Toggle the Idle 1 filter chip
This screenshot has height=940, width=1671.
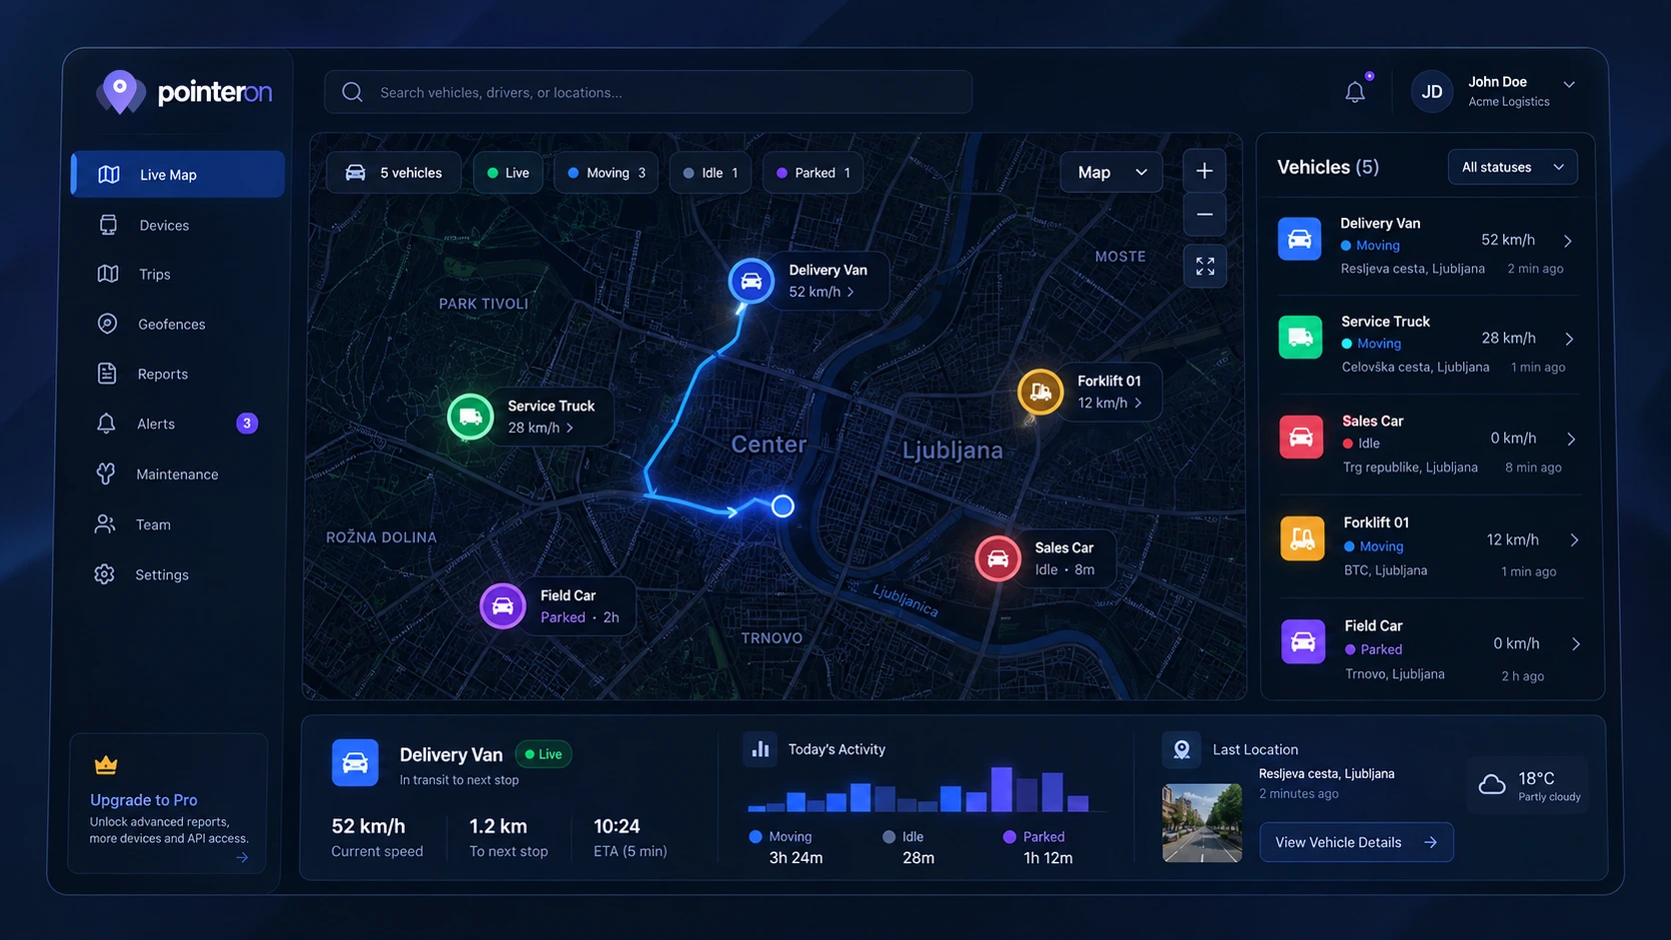(x=711, y=173)
